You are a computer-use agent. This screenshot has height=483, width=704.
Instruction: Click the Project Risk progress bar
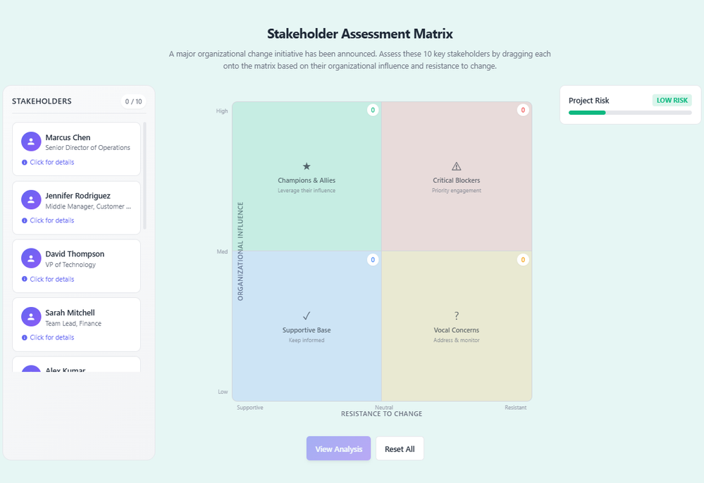[630, 113]
